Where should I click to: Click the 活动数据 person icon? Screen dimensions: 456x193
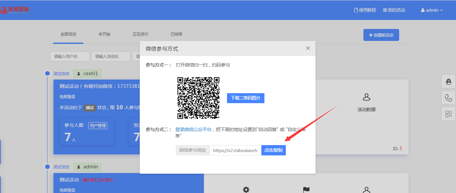coord(366,97)
